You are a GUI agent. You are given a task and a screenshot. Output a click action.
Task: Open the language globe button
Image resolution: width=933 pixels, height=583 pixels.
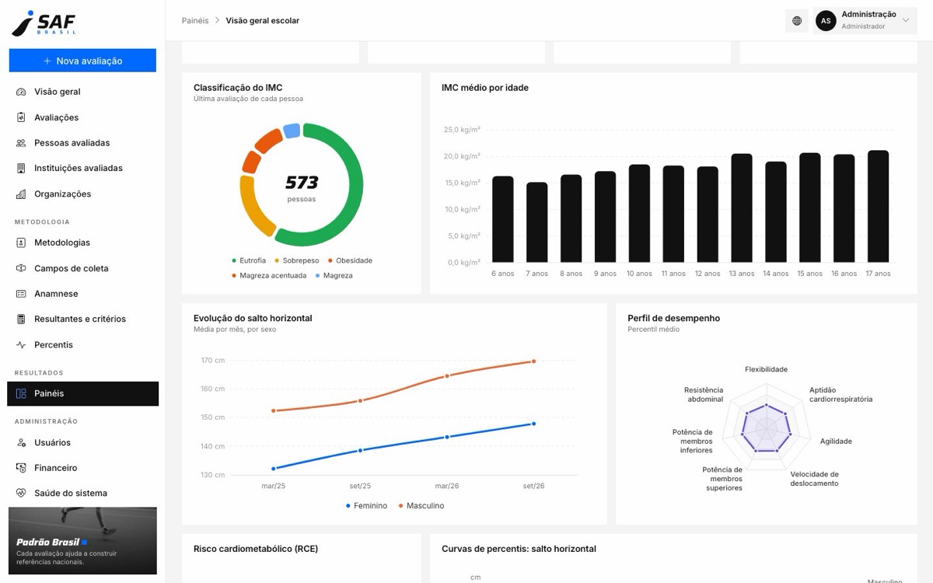click(x=797, y=21)
